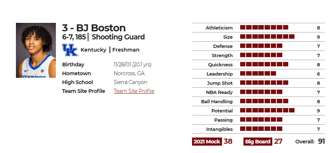
Task: Click the Norcross, GA hometown value
Action: pyautogui.click(x=129, y=73)
